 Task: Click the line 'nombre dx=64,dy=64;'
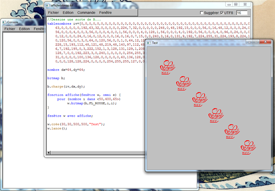66,70
